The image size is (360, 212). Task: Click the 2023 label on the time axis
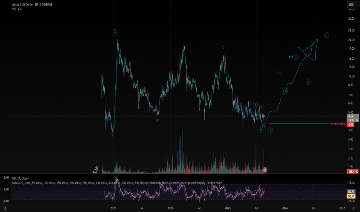tap(113, 207)
